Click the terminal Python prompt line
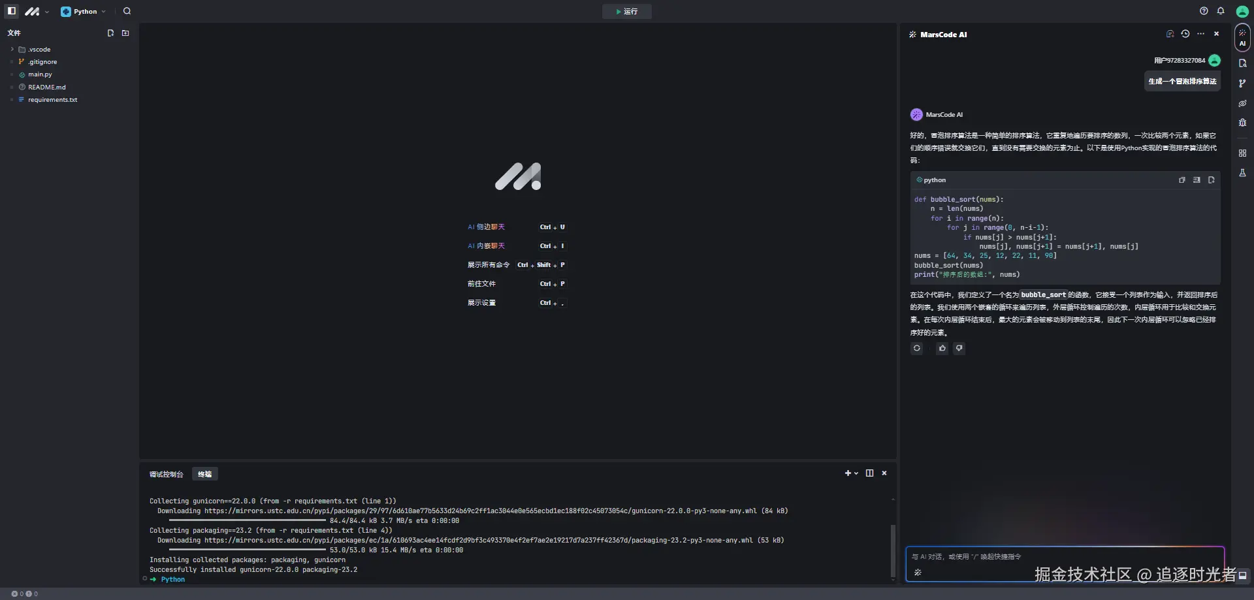Screen dimensions: 1254x600 [x=173, y=580]
